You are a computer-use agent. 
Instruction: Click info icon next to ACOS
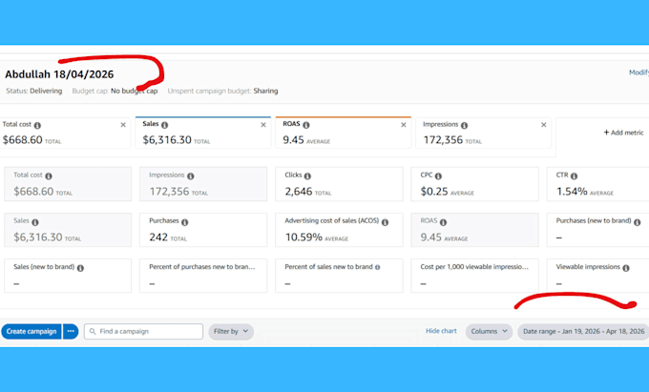click(385, 222)
